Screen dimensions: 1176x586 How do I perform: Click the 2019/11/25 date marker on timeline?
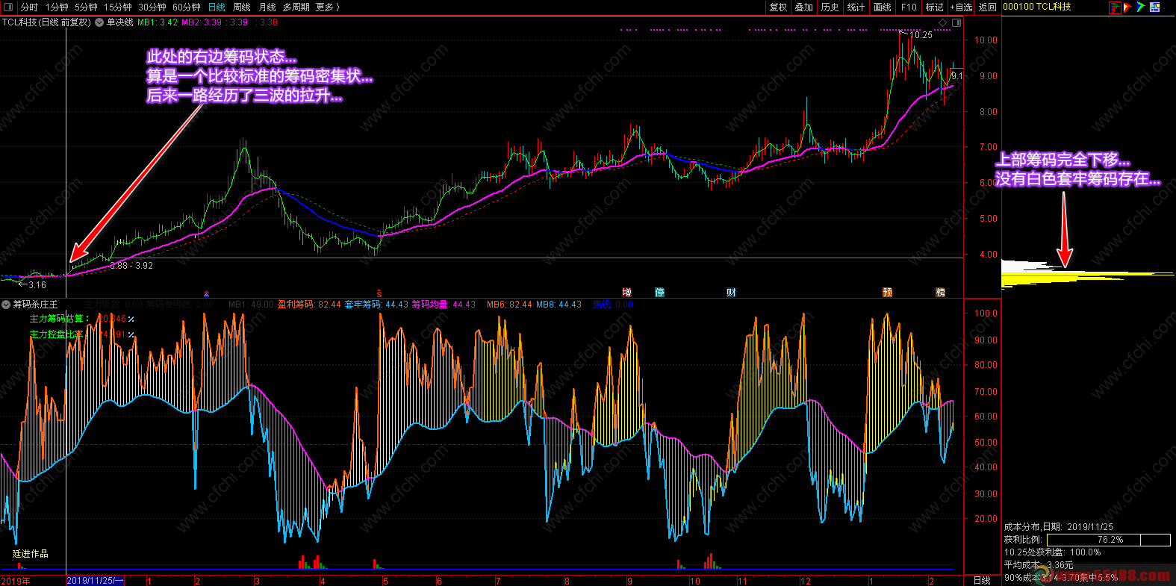94,581
